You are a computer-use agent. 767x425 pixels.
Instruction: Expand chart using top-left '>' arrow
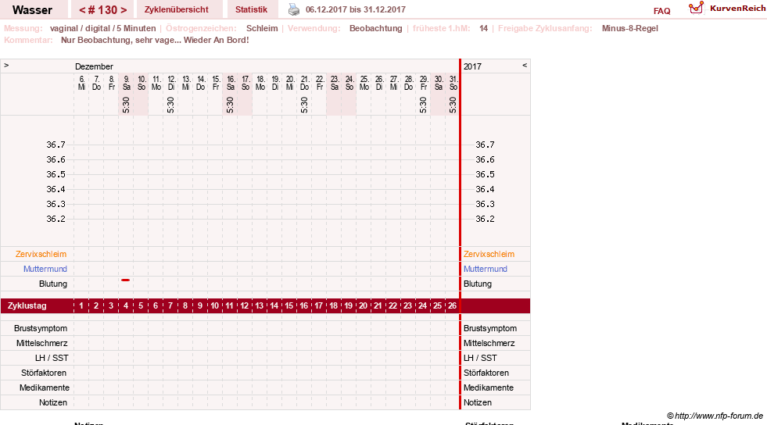click(x=6, y=65)
